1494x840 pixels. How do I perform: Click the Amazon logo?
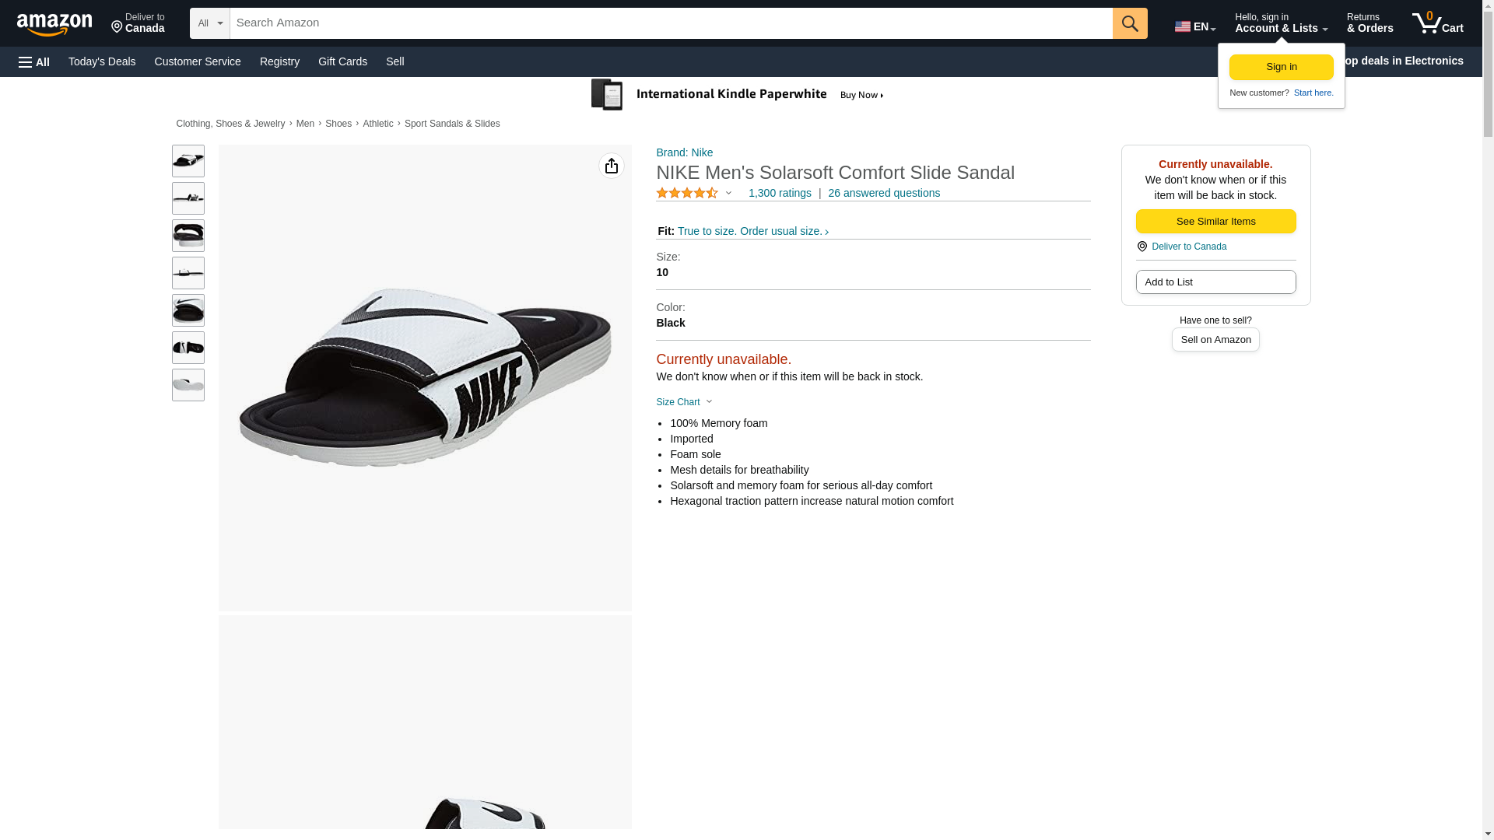coord(54,24)
